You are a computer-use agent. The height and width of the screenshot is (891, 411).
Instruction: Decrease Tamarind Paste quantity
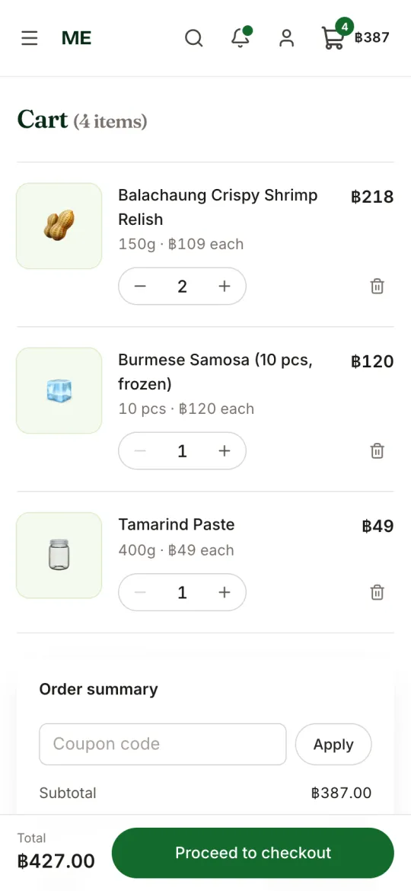[x=140, y=593]
